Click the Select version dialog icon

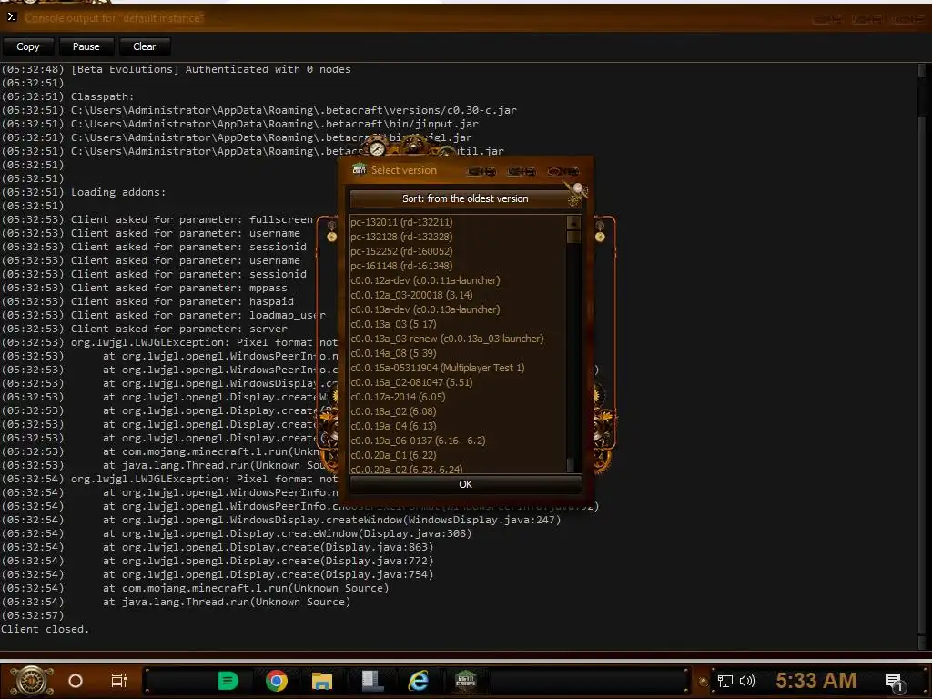click(x=359, y=170)
